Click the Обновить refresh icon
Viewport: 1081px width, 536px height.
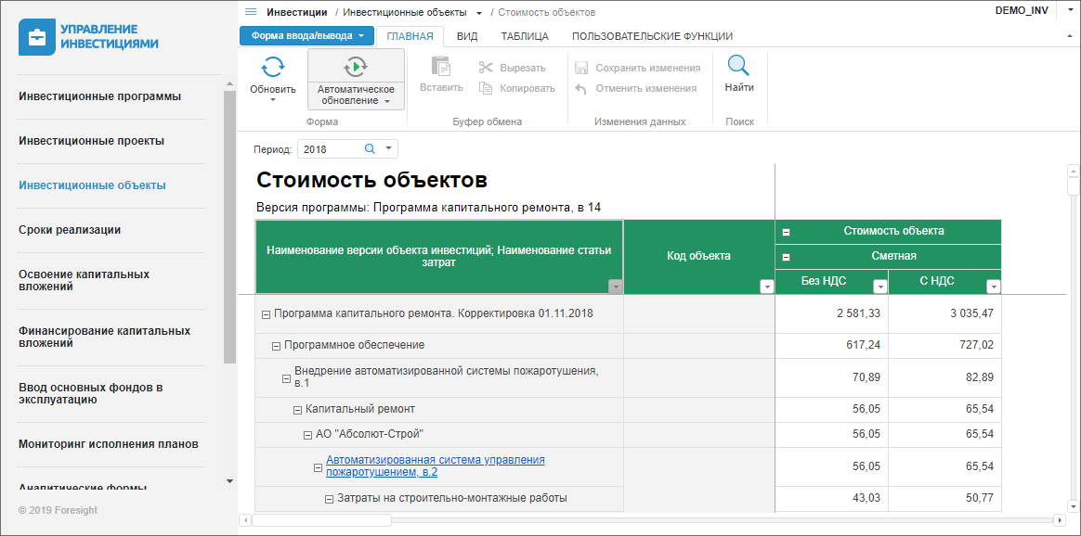click(273, 67)
